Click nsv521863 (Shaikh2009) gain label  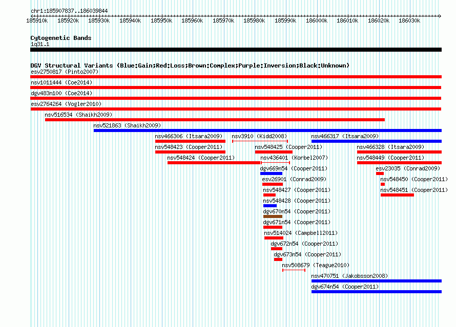pos(127,125)
